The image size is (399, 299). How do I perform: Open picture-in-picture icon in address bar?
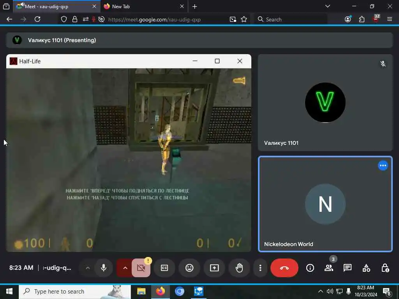[x=233, y=19]
